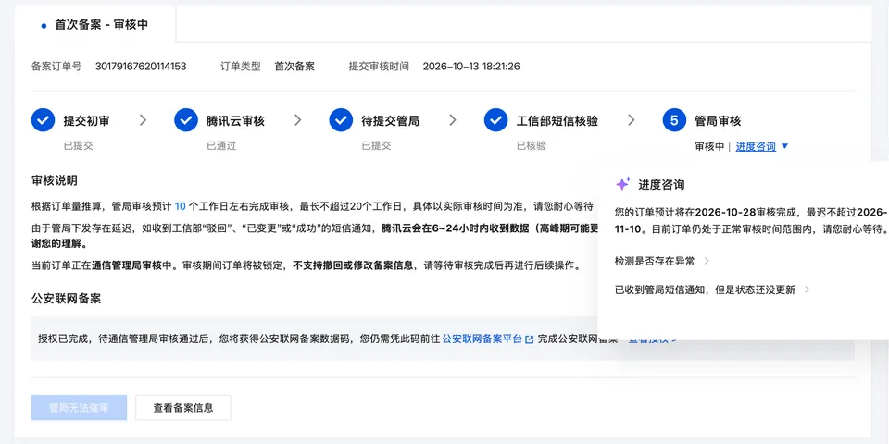Open the 进度咨询 link

[x=756, y=146]
